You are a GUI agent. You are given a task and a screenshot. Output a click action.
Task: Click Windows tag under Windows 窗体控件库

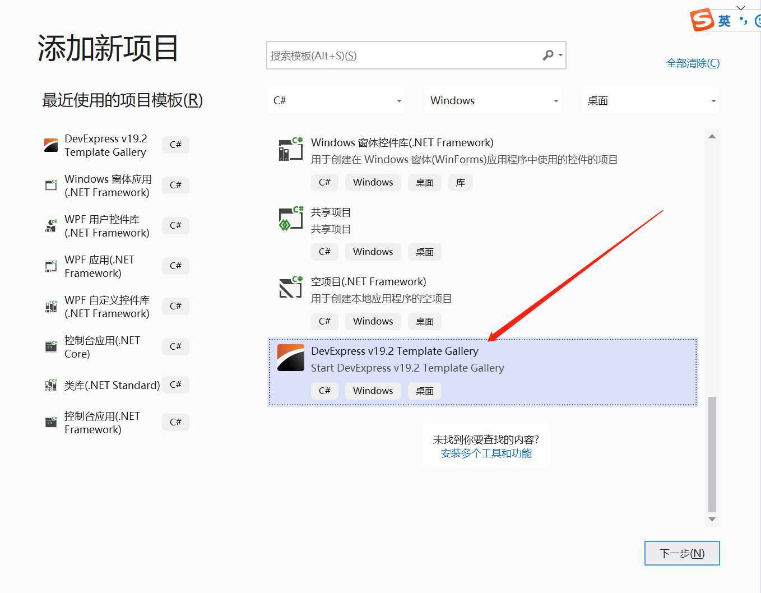[373, 183]
